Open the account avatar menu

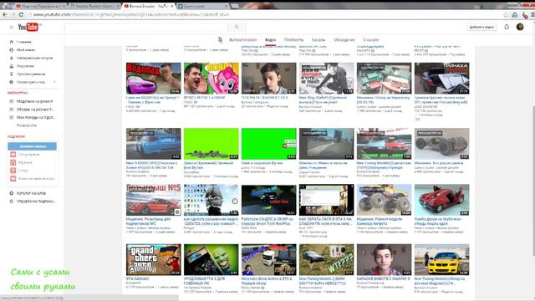(520, 27)
